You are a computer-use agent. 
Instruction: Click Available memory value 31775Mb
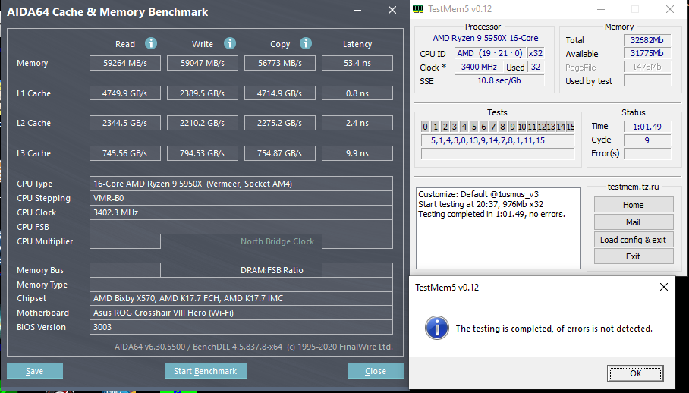point(647,53)
